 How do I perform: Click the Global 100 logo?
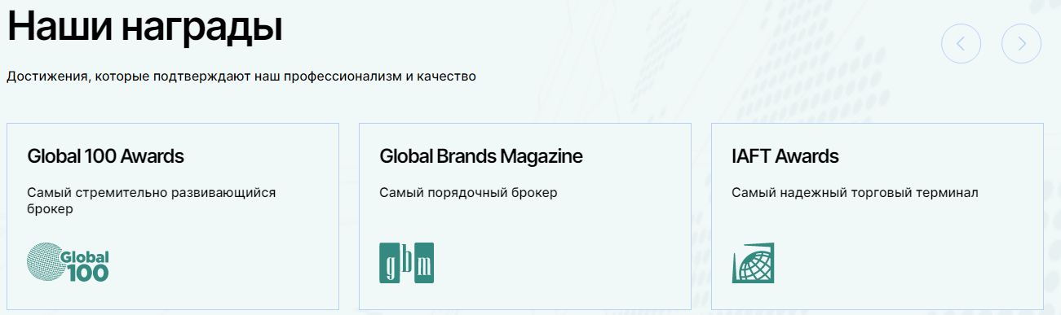click(x=69, y=263)
